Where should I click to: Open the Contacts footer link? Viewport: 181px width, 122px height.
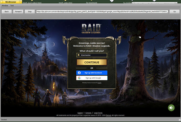click(88, 113)
